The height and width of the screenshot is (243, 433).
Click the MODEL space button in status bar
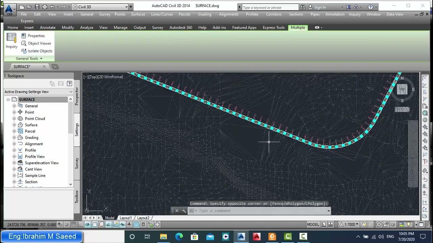click(313, 224)
